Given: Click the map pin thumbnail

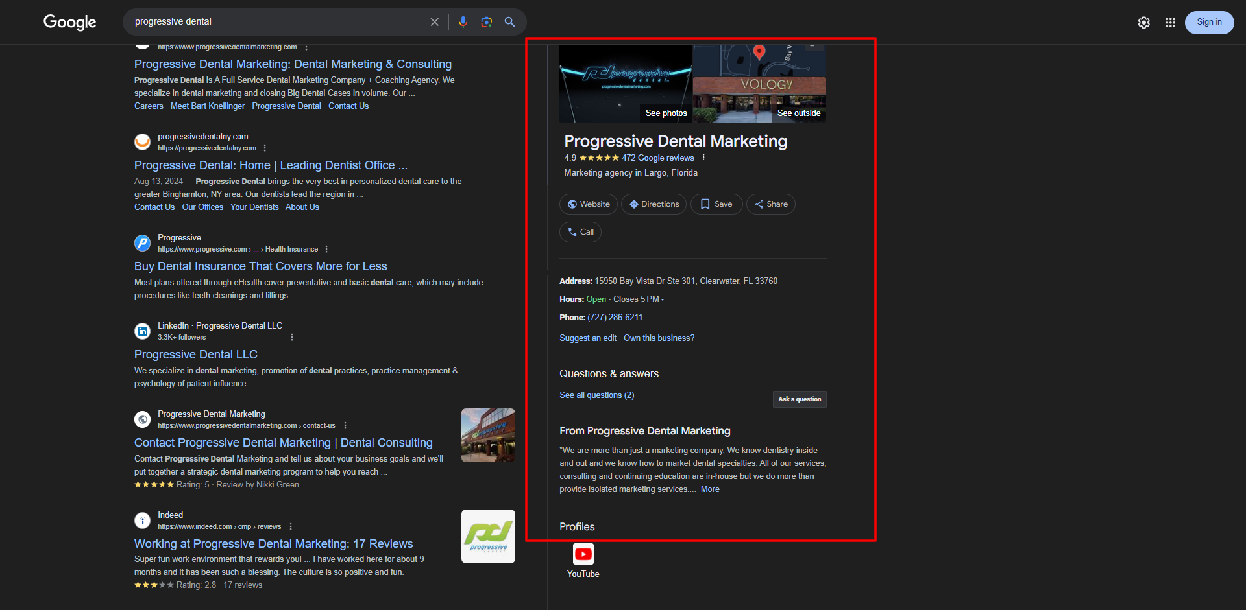Looking at the screenshot, I should click(760, 61).
